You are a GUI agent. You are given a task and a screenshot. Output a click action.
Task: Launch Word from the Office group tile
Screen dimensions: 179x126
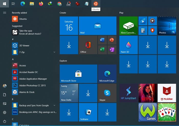(x=102, y=40)
